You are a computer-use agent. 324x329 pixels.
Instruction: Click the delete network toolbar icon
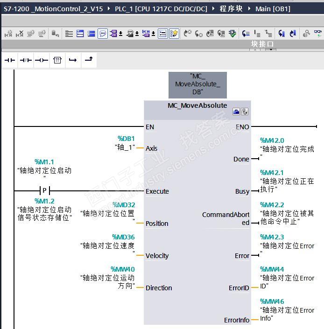pyautogui.click(x=20, y=34)
